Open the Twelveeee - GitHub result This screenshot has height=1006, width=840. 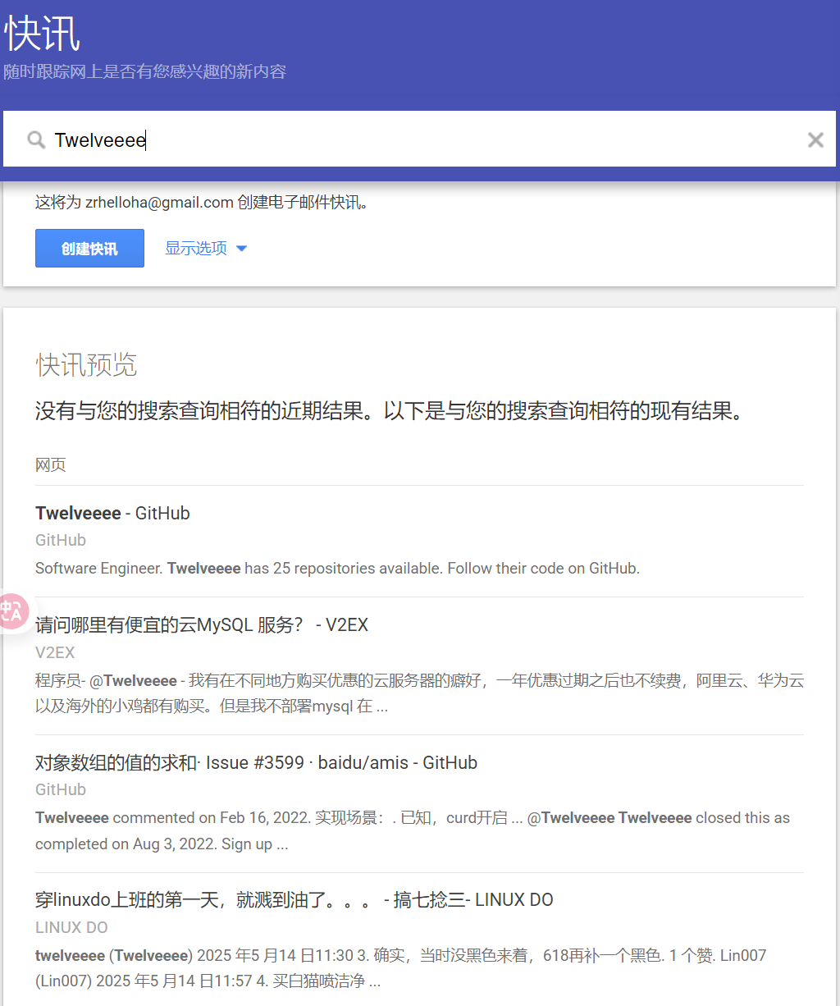[x=112, y=513]
